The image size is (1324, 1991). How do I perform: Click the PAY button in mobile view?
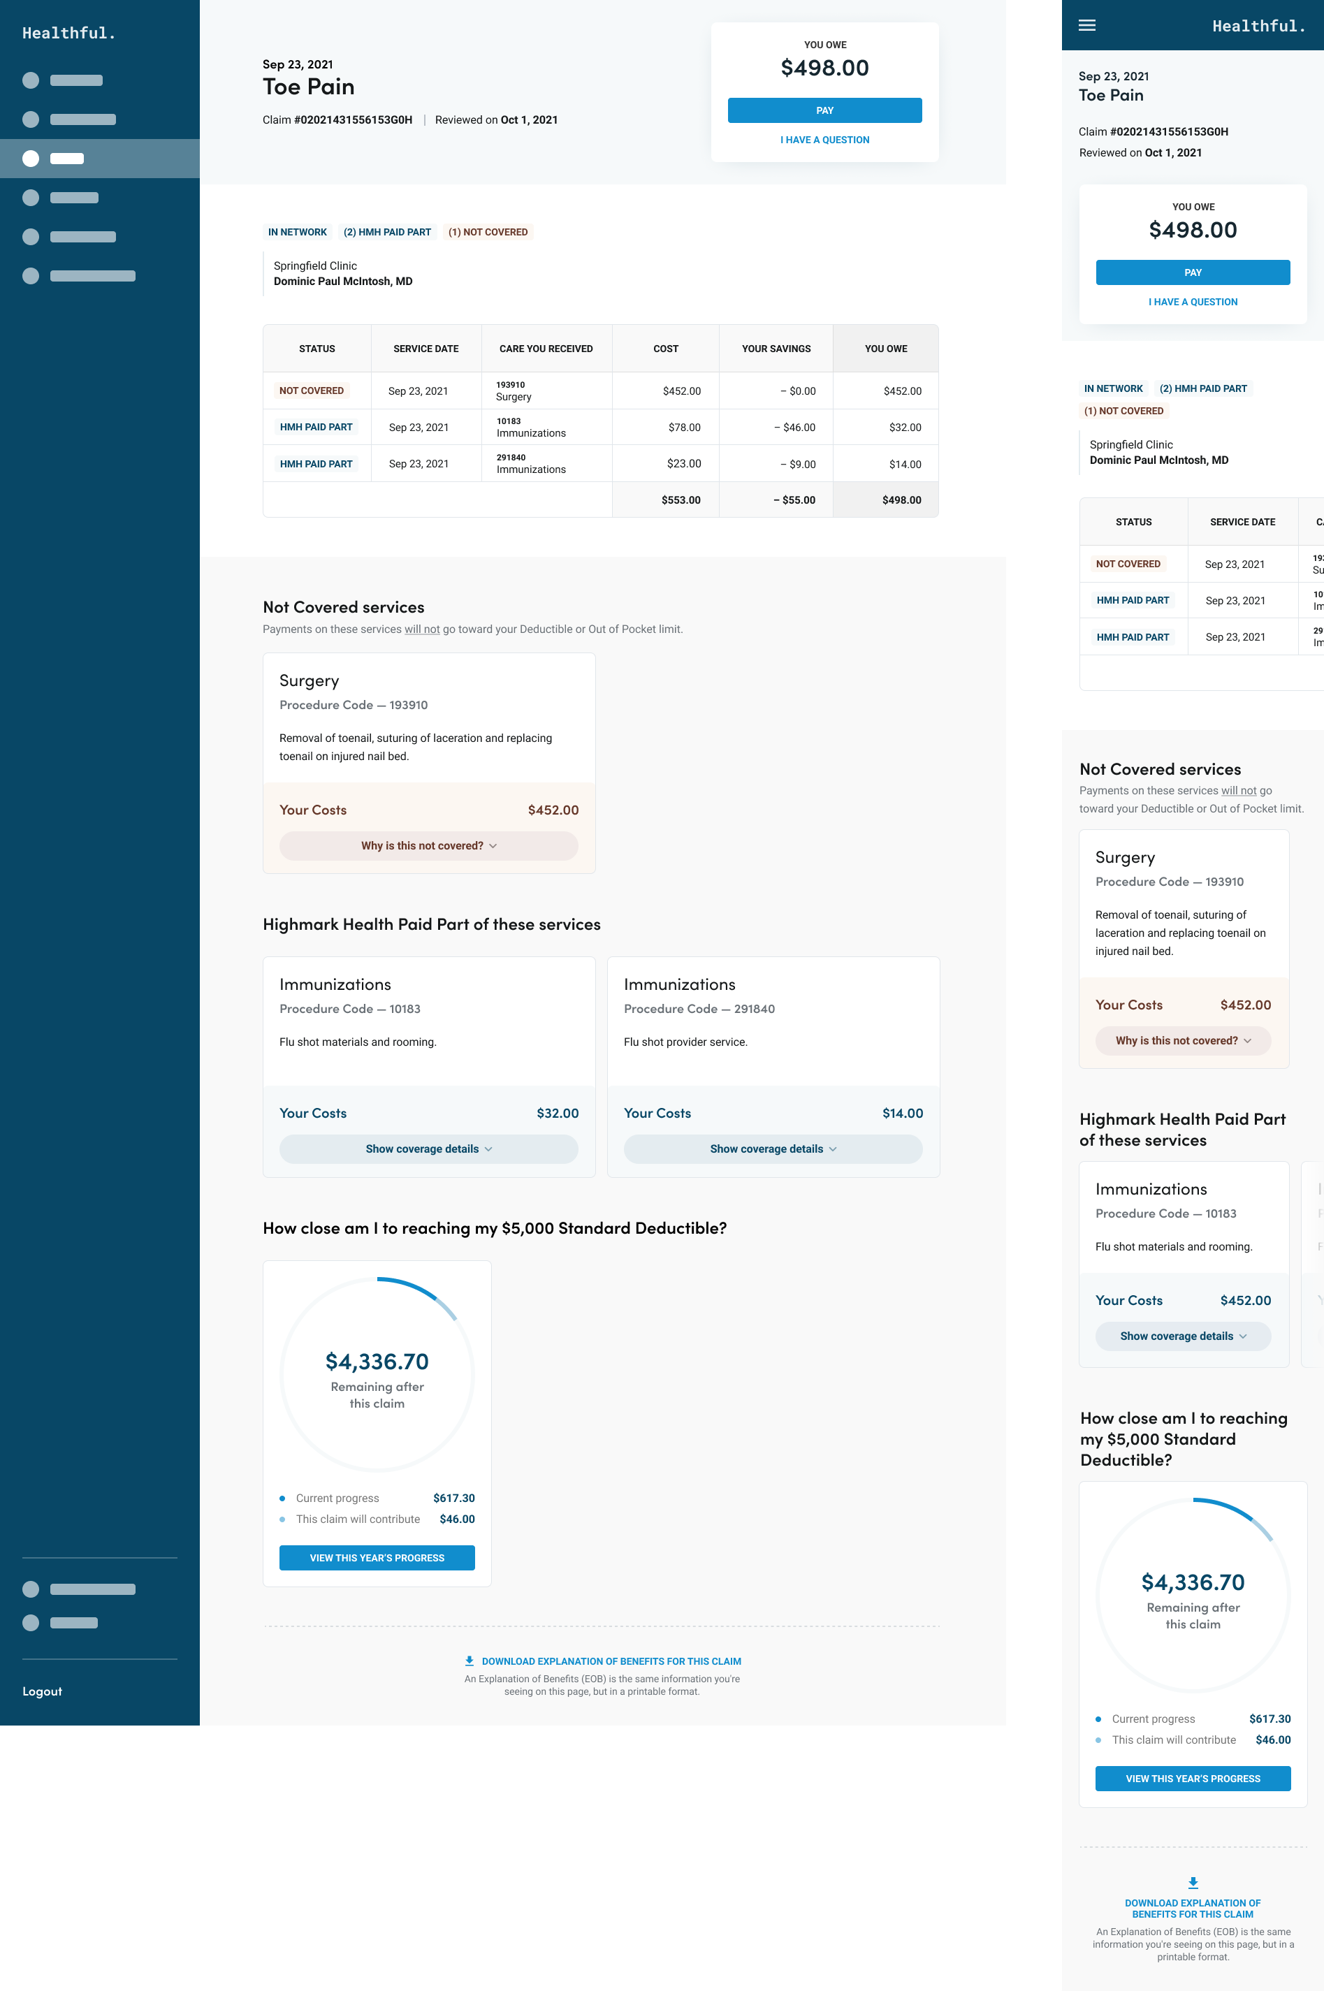coord(1192,272)
